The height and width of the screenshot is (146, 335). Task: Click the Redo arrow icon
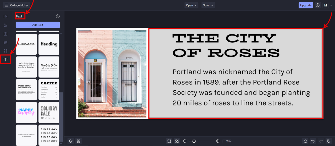(321, 141)
